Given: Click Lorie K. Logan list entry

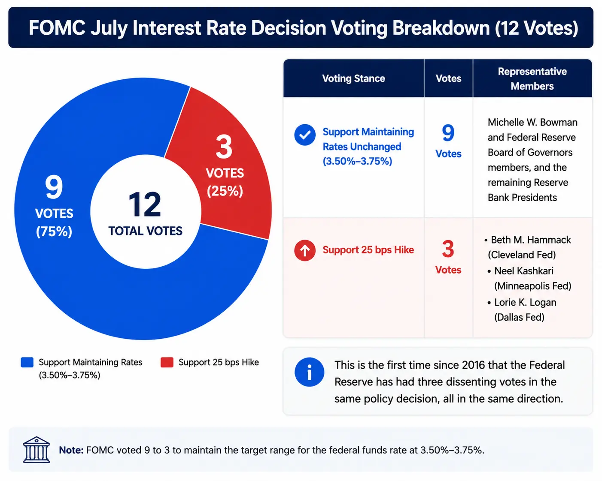Looking at the screenshot, I should (522, 310).
